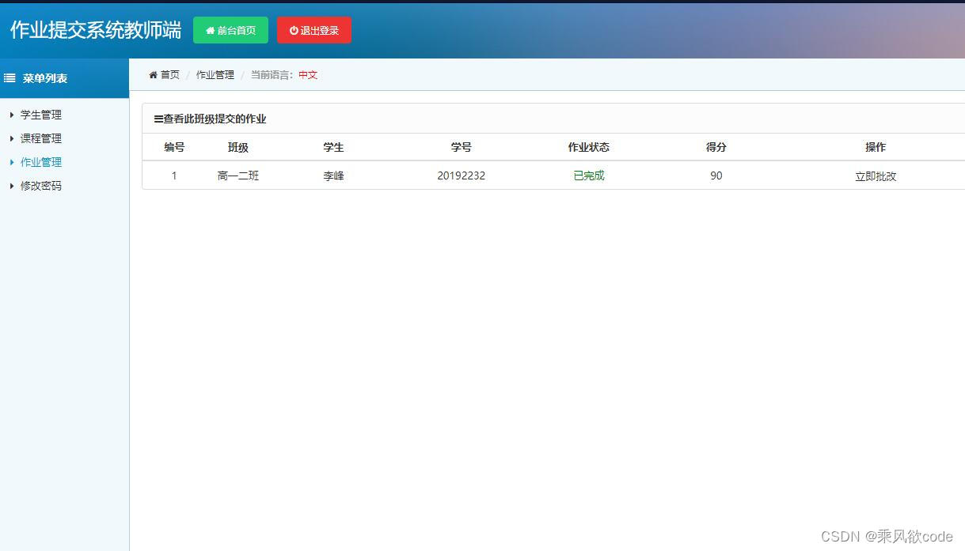The width and height of the screenshot is (965, 551).
Task: Click the 作业管理 breadcrumb link
Action: click(x=215, y=74)
